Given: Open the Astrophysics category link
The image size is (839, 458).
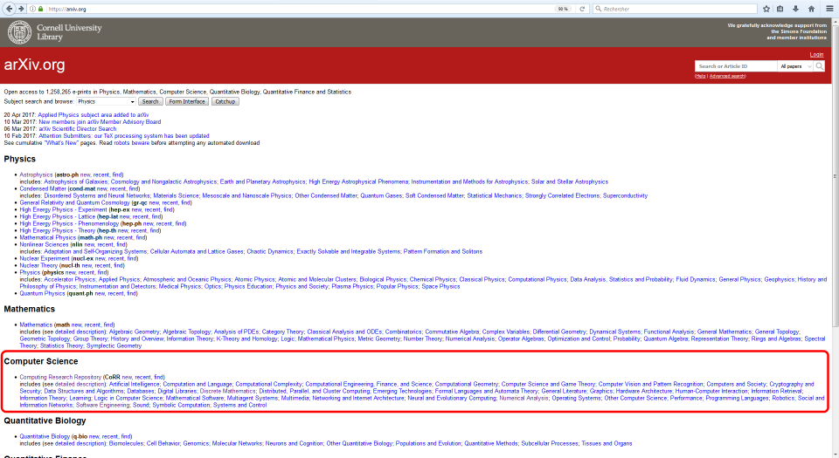Looking at the screenshot, I should click(36, 174).
